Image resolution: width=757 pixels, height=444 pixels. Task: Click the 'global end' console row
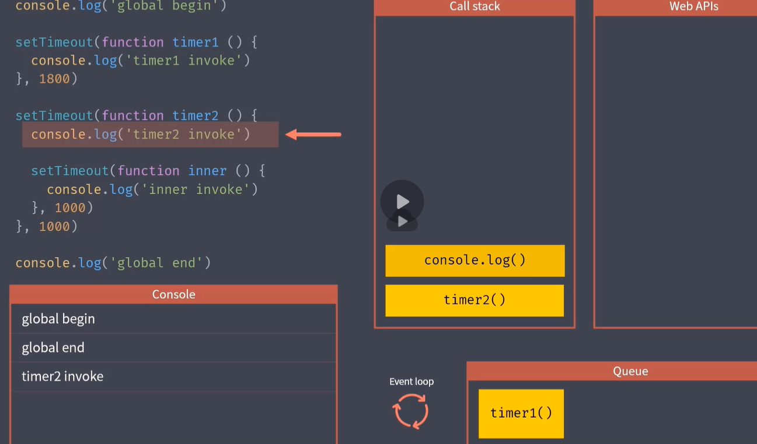(173, 348)
